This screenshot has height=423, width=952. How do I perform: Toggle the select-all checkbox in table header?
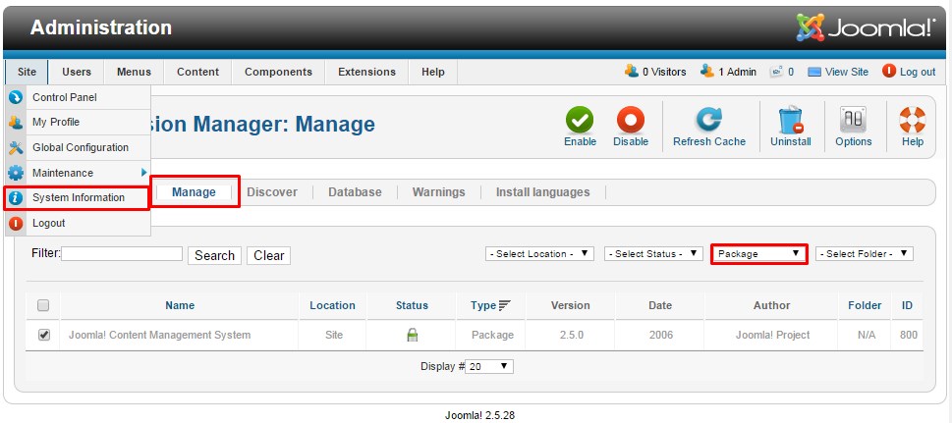[43, 306]
